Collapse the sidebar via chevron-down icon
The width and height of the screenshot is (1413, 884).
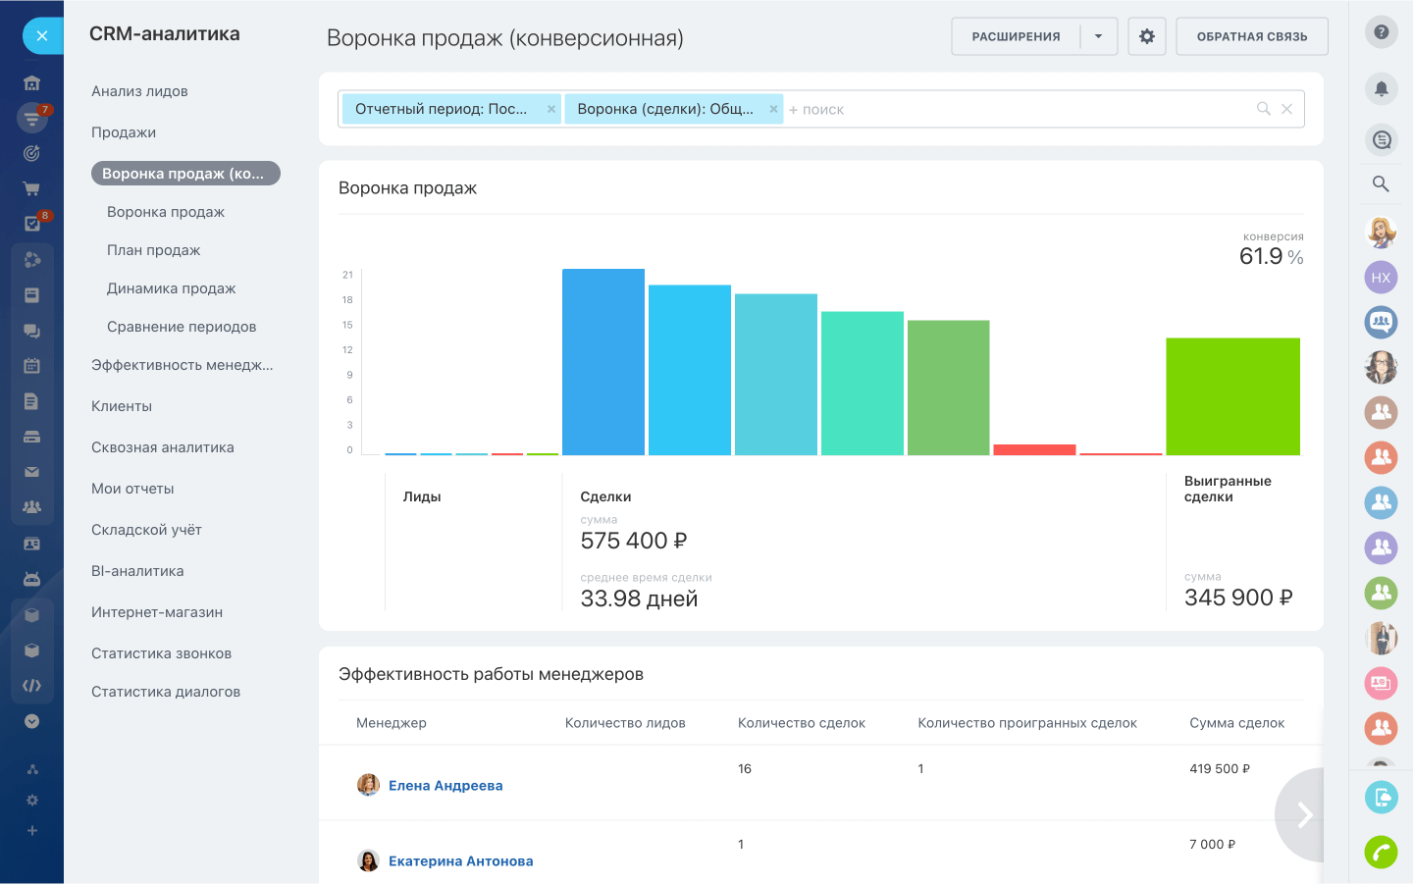[x=32, y=721]
